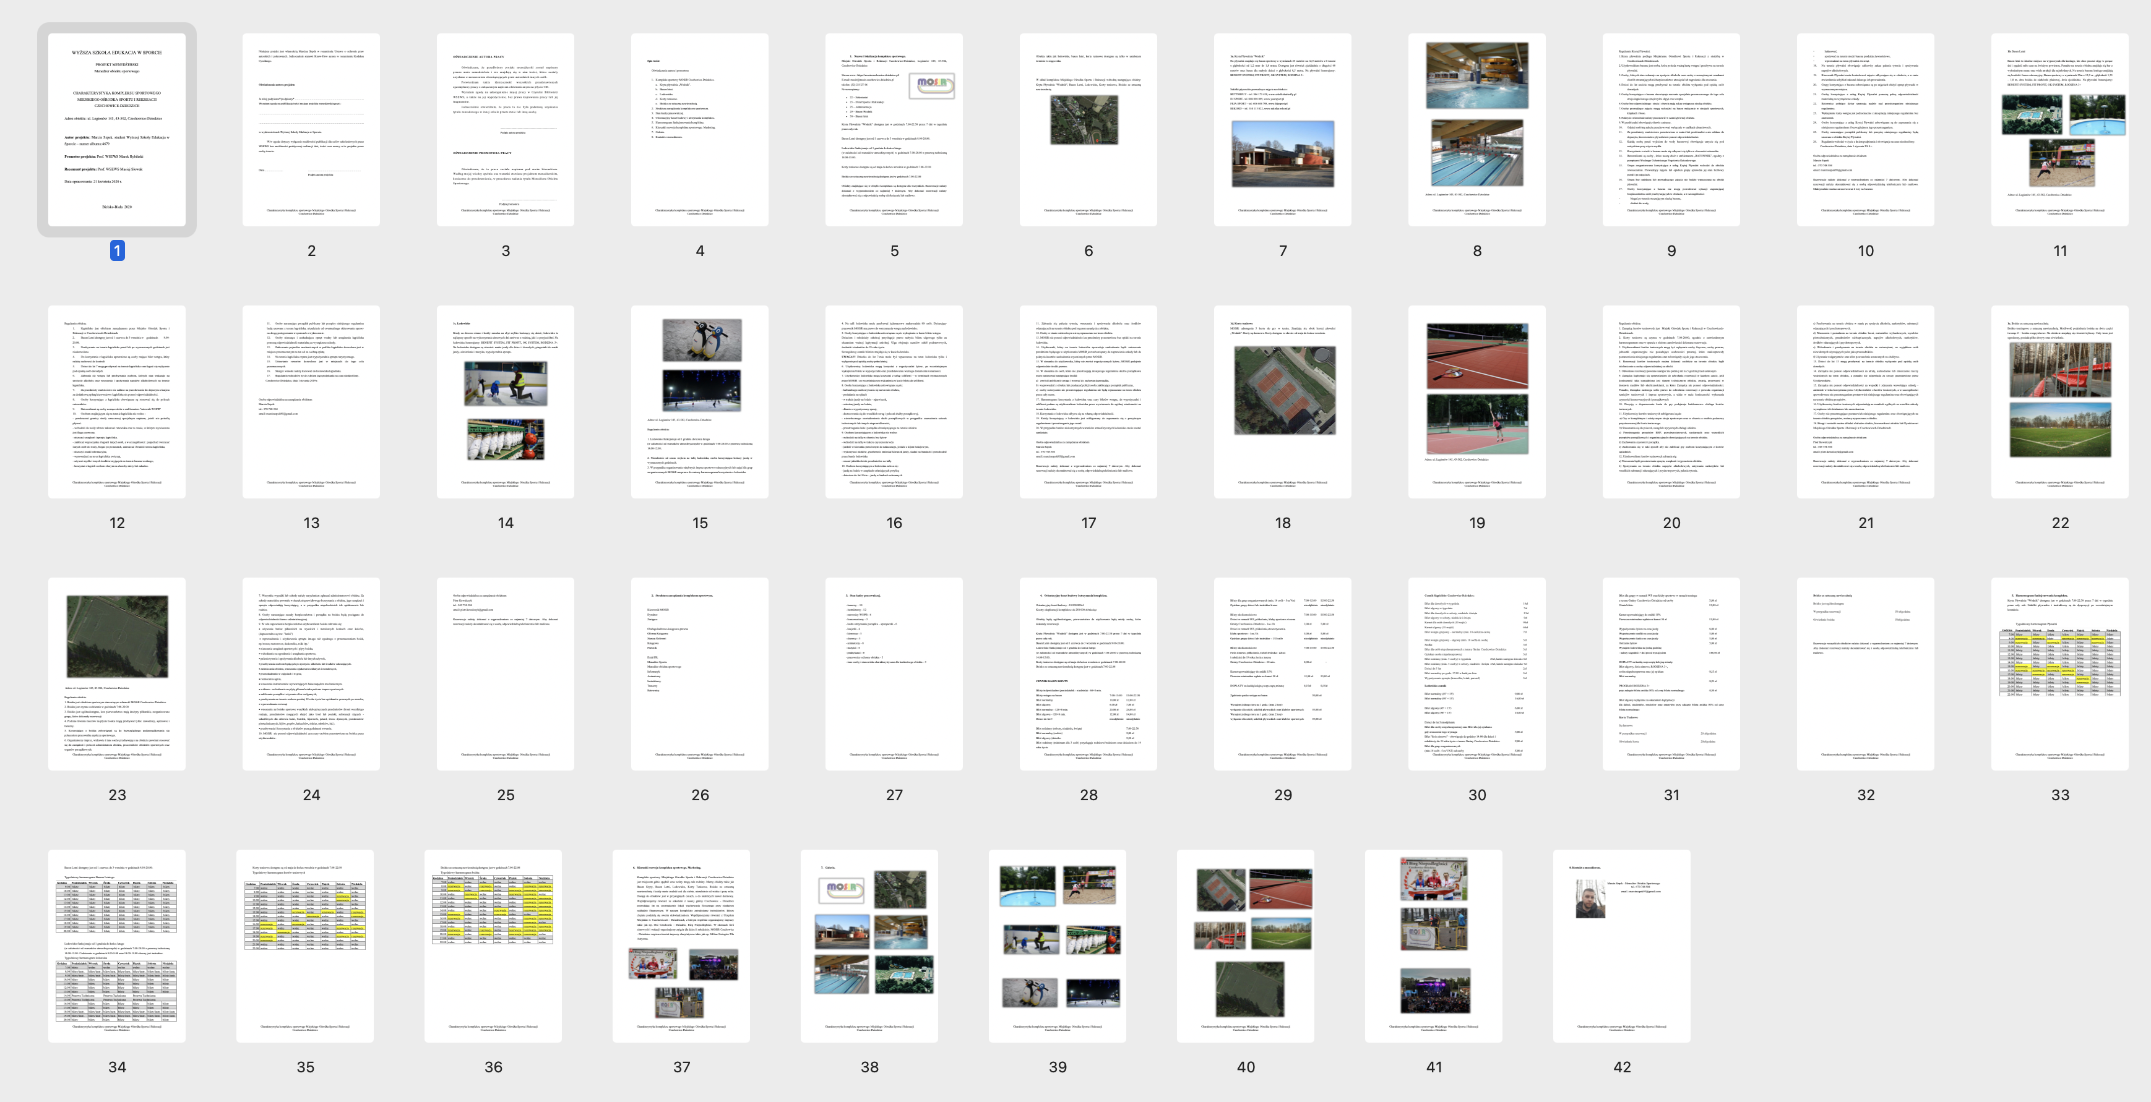Select page 38 gallery thumbnail
This screenshot has width=2151, height=1102.
tap(869, 945)
